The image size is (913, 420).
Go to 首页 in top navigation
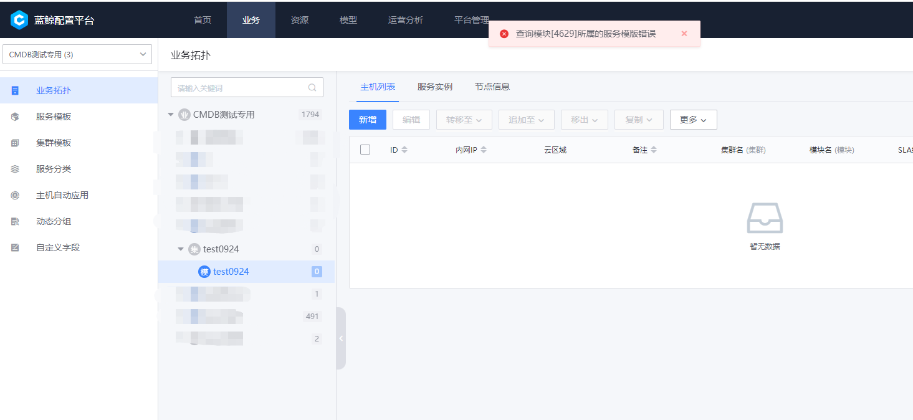[203, 20]
